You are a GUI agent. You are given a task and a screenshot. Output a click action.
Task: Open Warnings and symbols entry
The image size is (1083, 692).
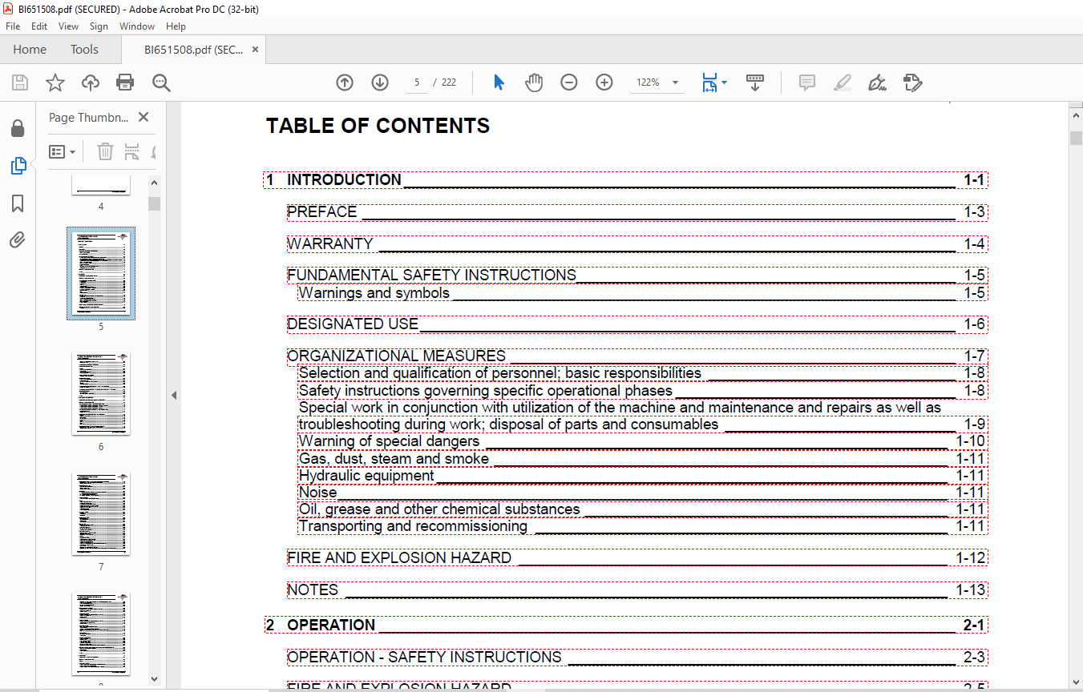click(x=643, y=292)
